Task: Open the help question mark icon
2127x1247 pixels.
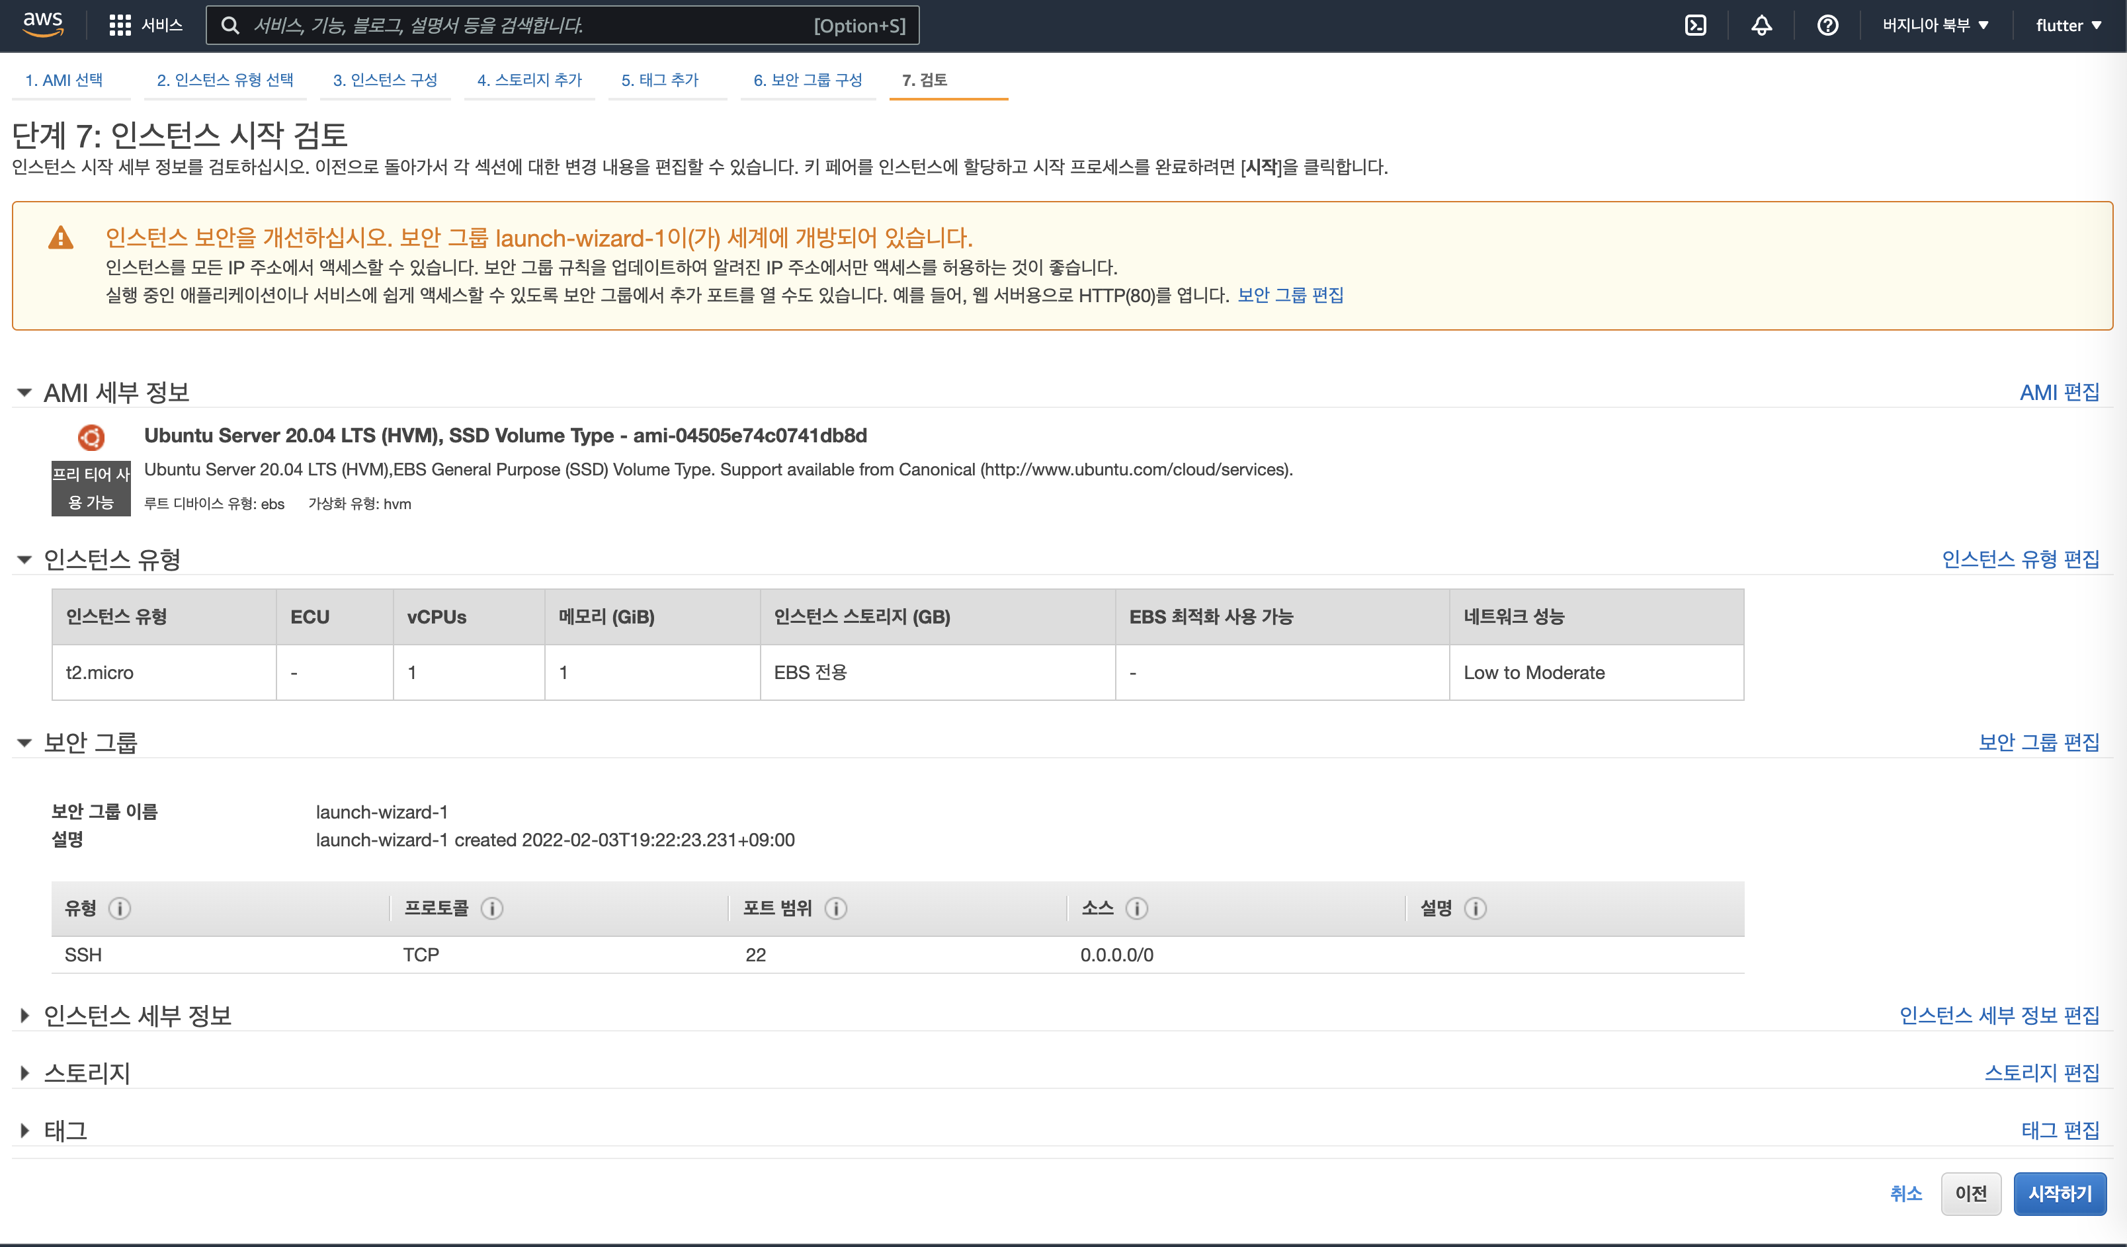Action: pos(1827,25)
